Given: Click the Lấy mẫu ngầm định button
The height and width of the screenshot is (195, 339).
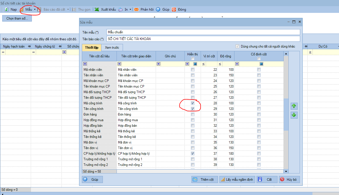Looking at the screenshot, I should tap(237, 179).
